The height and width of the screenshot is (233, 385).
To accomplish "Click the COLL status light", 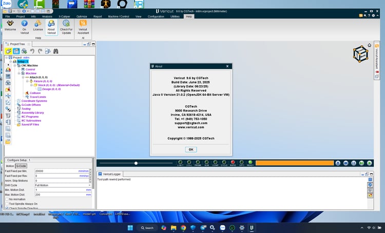I will (x=189, y=163).
